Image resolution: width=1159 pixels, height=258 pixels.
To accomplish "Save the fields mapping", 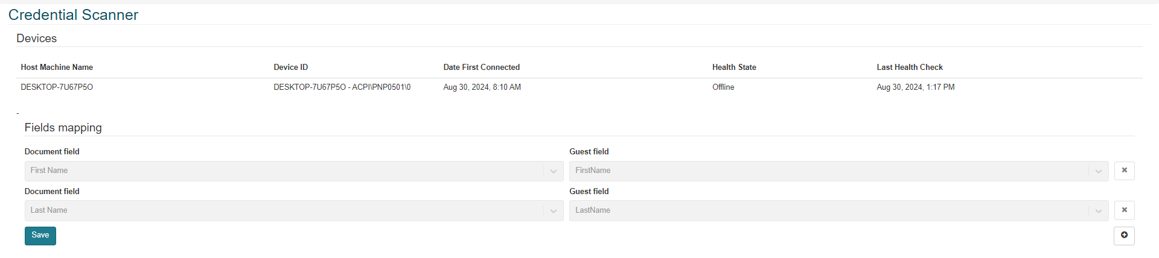I will [x=40, y=236].
